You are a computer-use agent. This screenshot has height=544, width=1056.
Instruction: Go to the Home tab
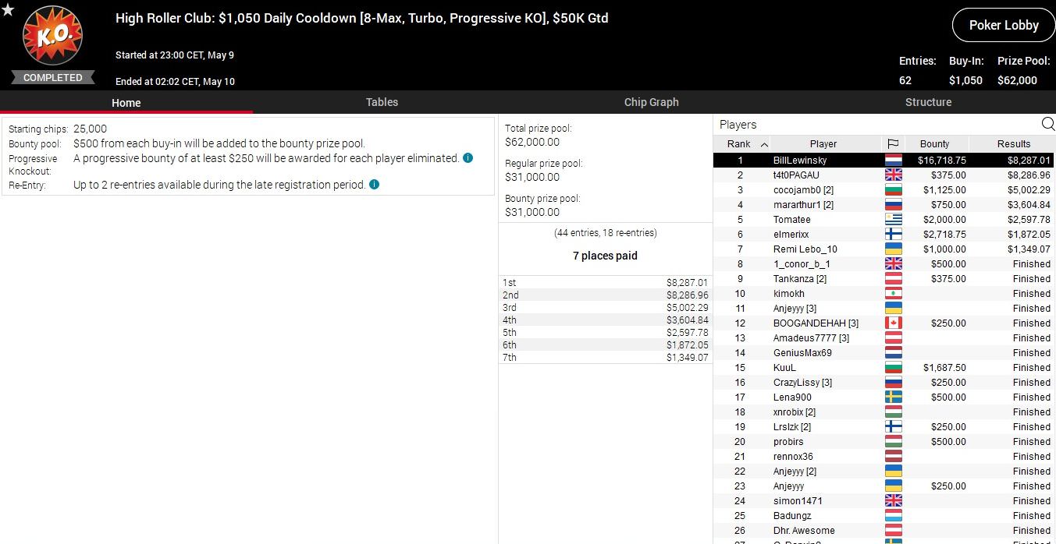point(126,102)
